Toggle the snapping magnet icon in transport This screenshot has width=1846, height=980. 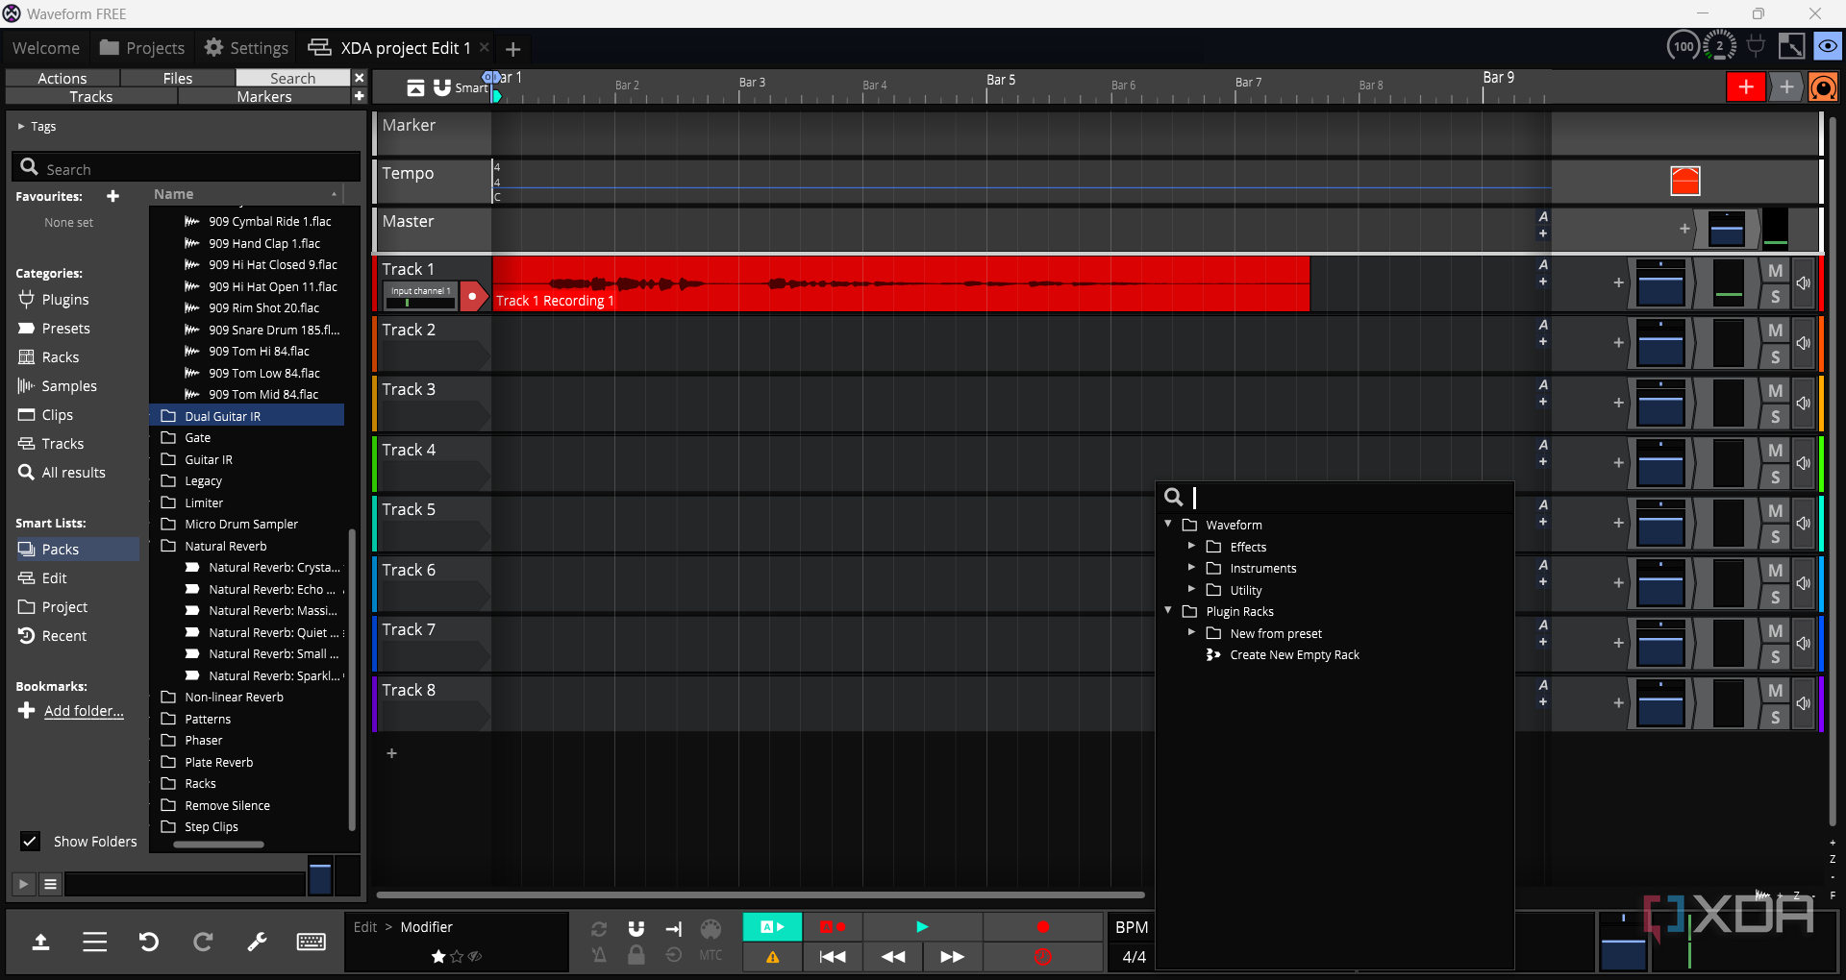coord(636,928)
